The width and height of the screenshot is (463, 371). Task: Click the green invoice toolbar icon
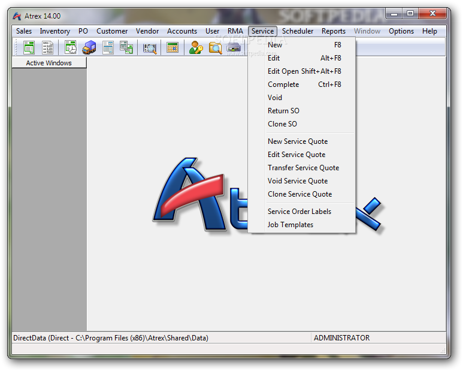click(x=29, y=47)
